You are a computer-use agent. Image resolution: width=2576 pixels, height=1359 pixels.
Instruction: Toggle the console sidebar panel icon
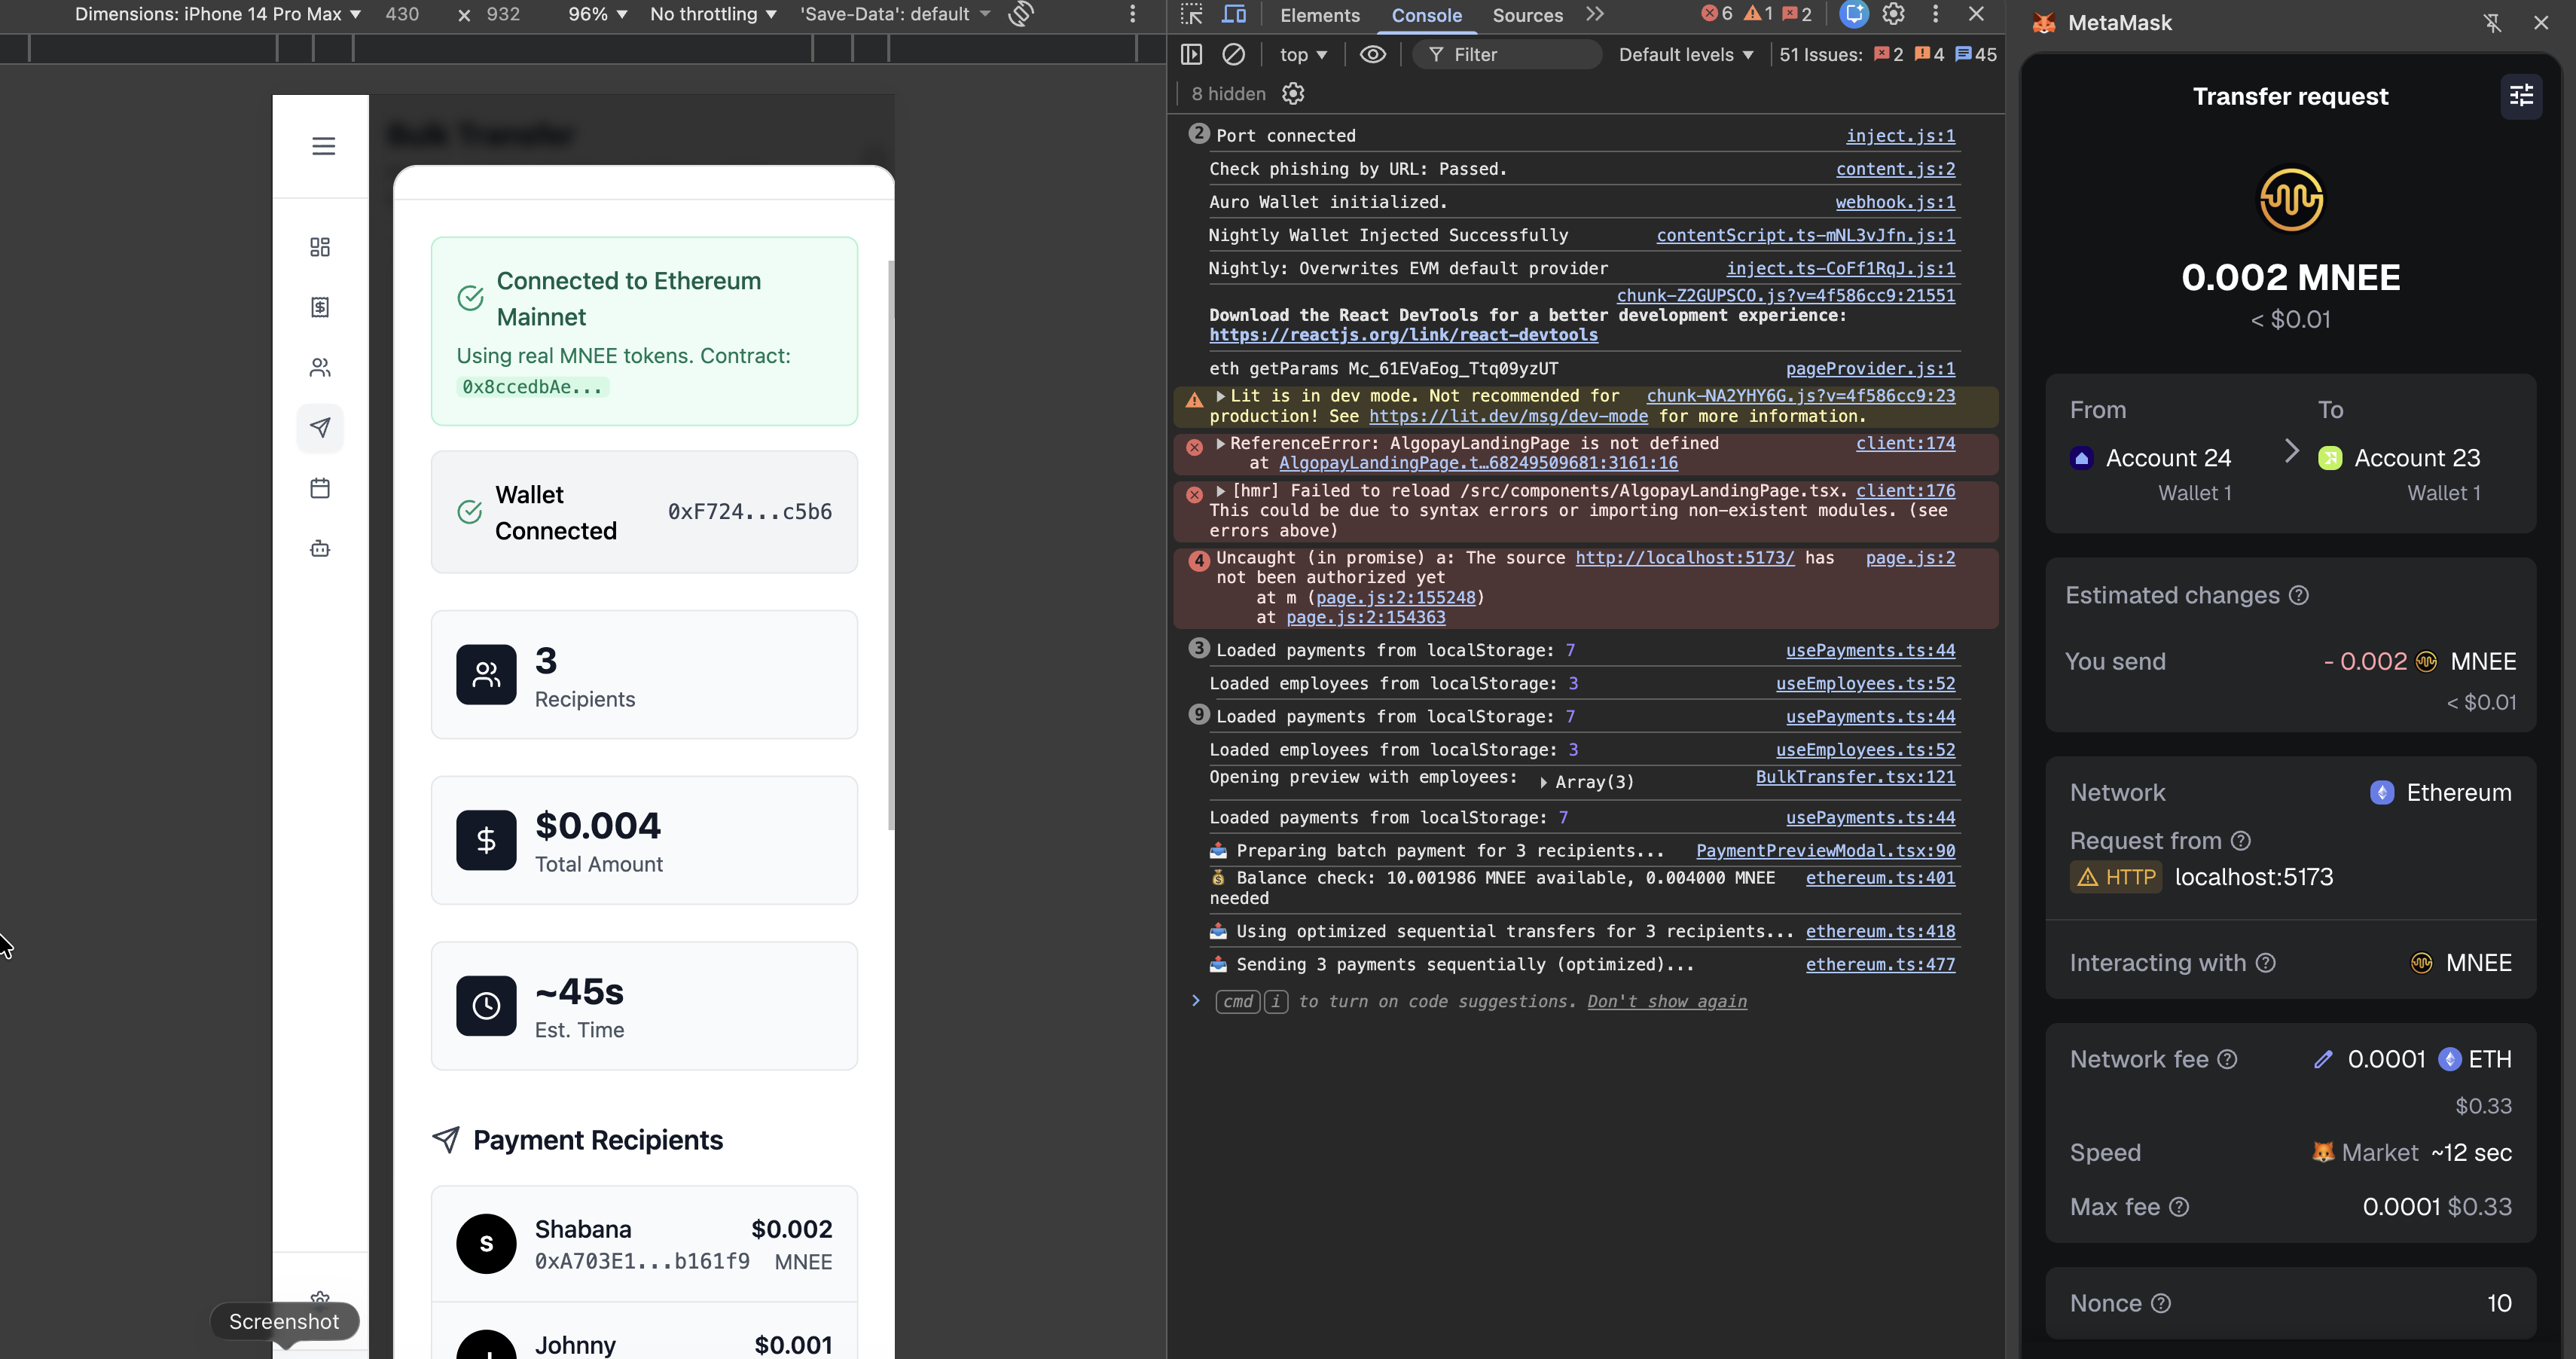pos(1191,54)
